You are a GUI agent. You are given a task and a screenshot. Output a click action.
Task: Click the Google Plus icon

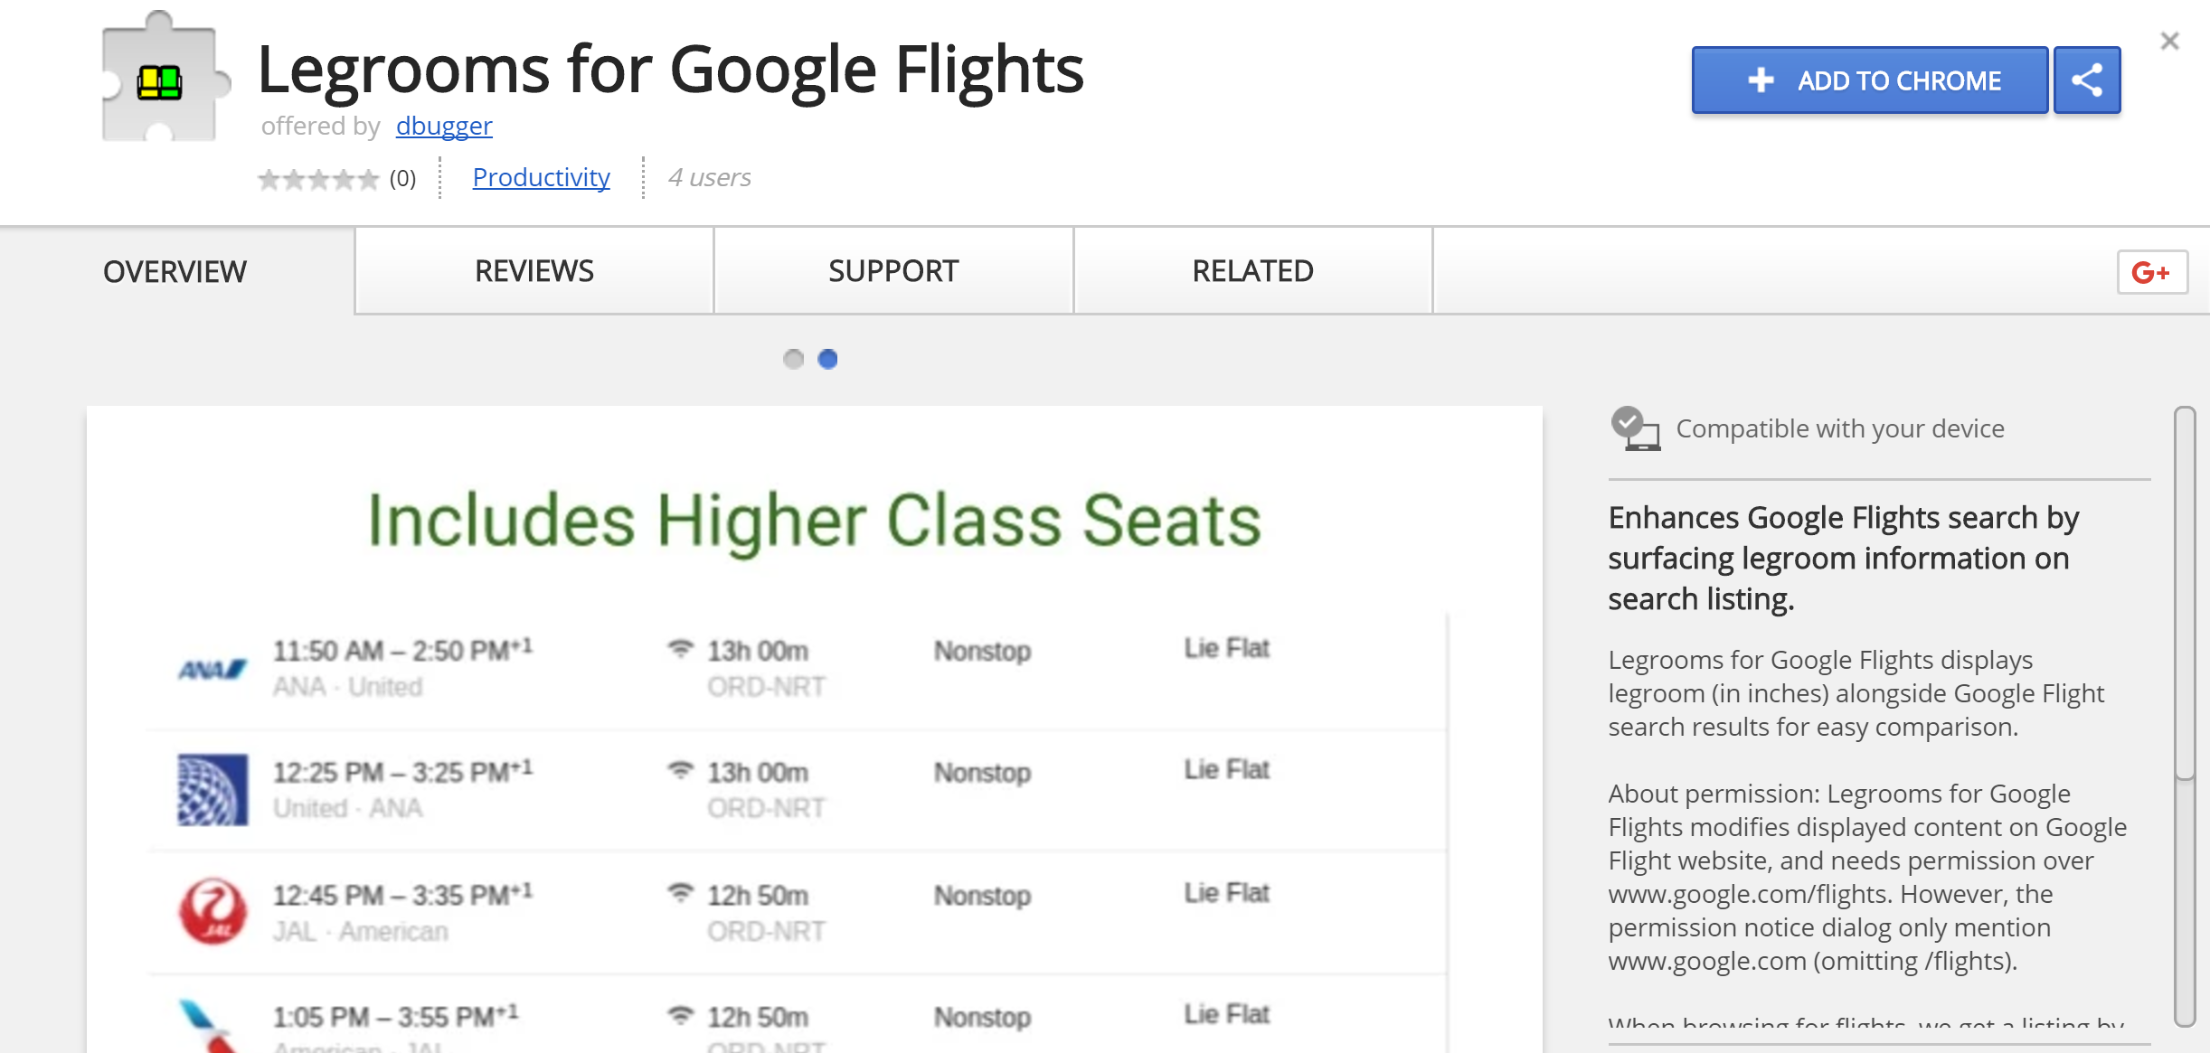(x=2151, y=272)
